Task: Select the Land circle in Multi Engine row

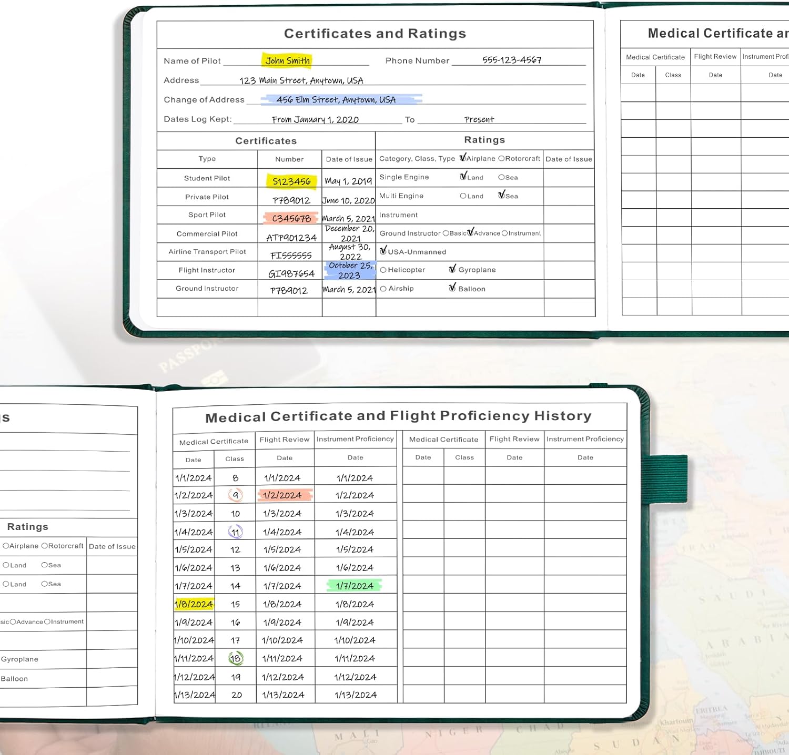Action: [463, 196]
